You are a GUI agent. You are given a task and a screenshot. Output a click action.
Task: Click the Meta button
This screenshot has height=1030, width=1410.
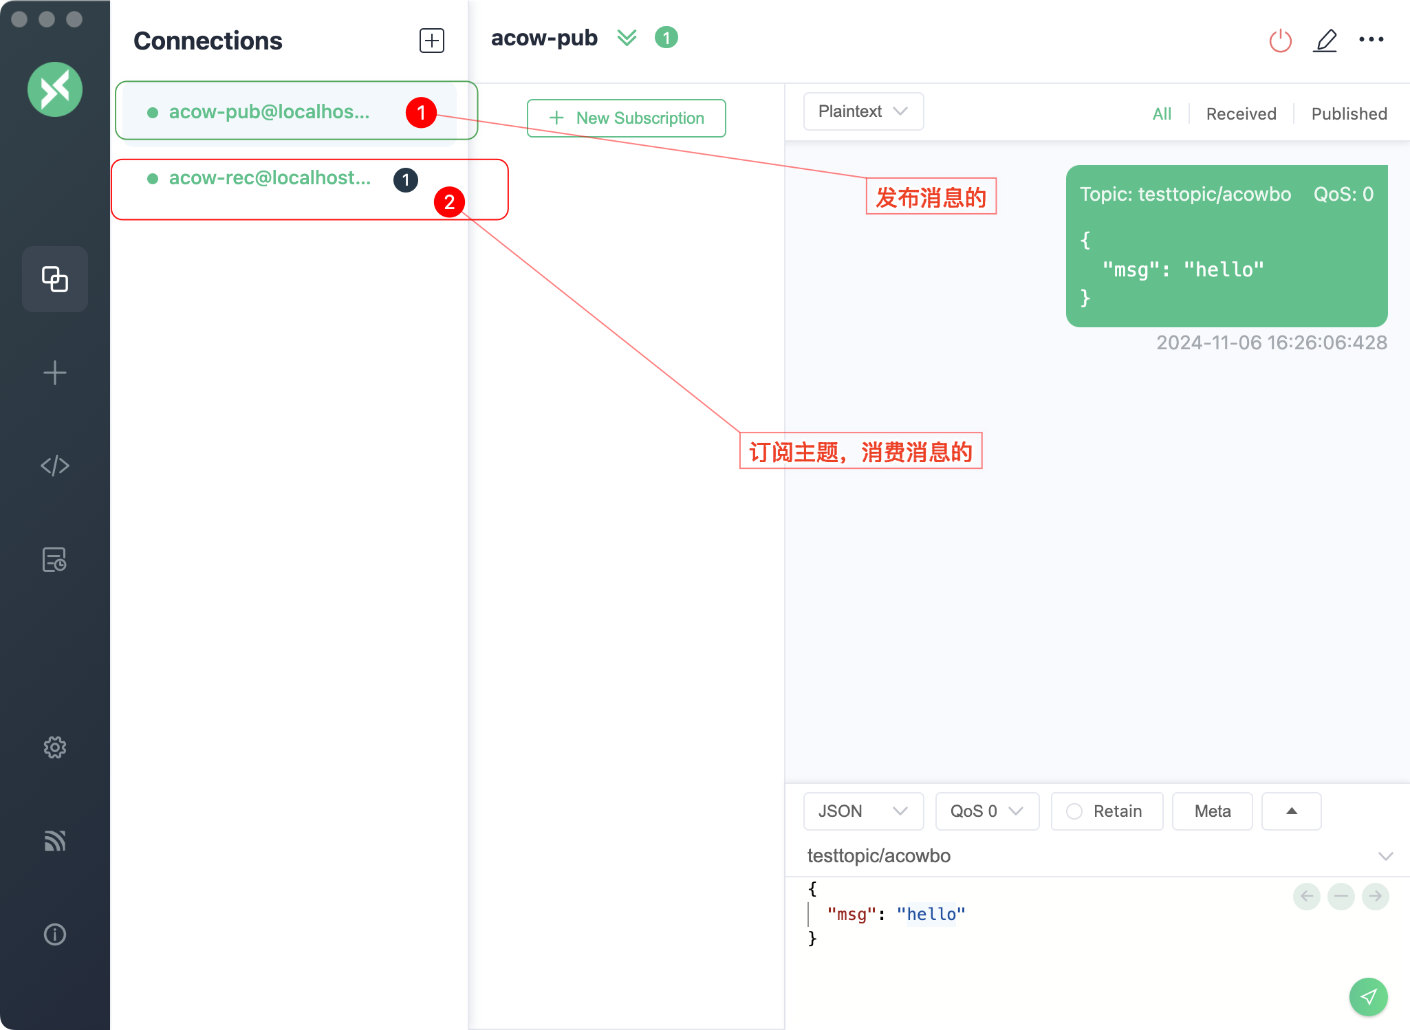[1212, 811]
